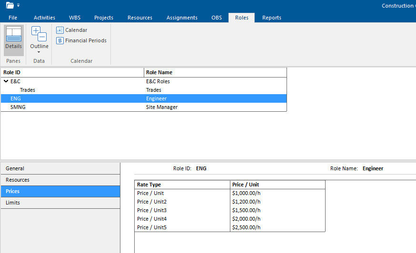Switch to the Activities tab
416x253 pixels.
click(x=44, y=18)
